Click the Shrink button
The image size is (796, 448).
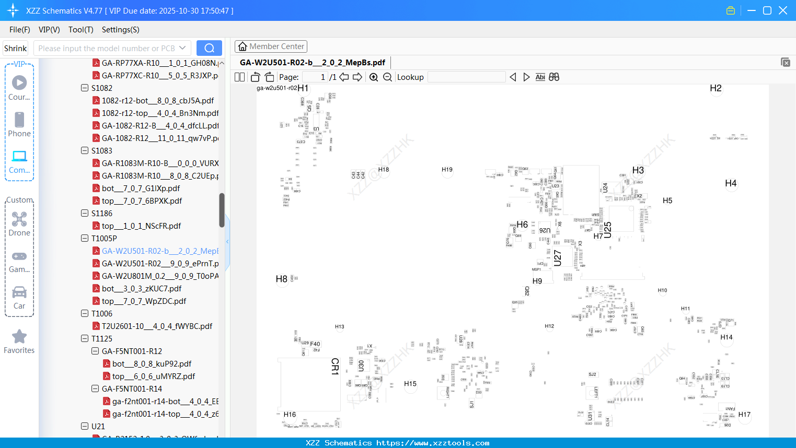tap(15, 48)
